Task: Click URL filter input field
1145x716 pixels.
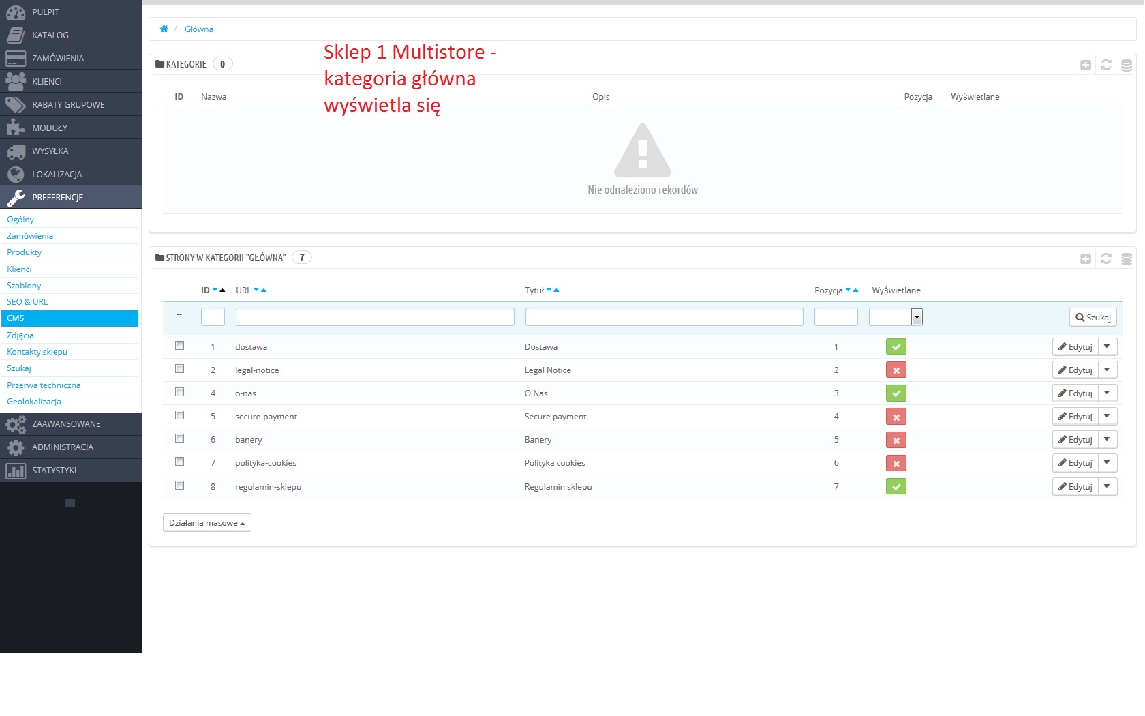Action: tap(375, 317)
